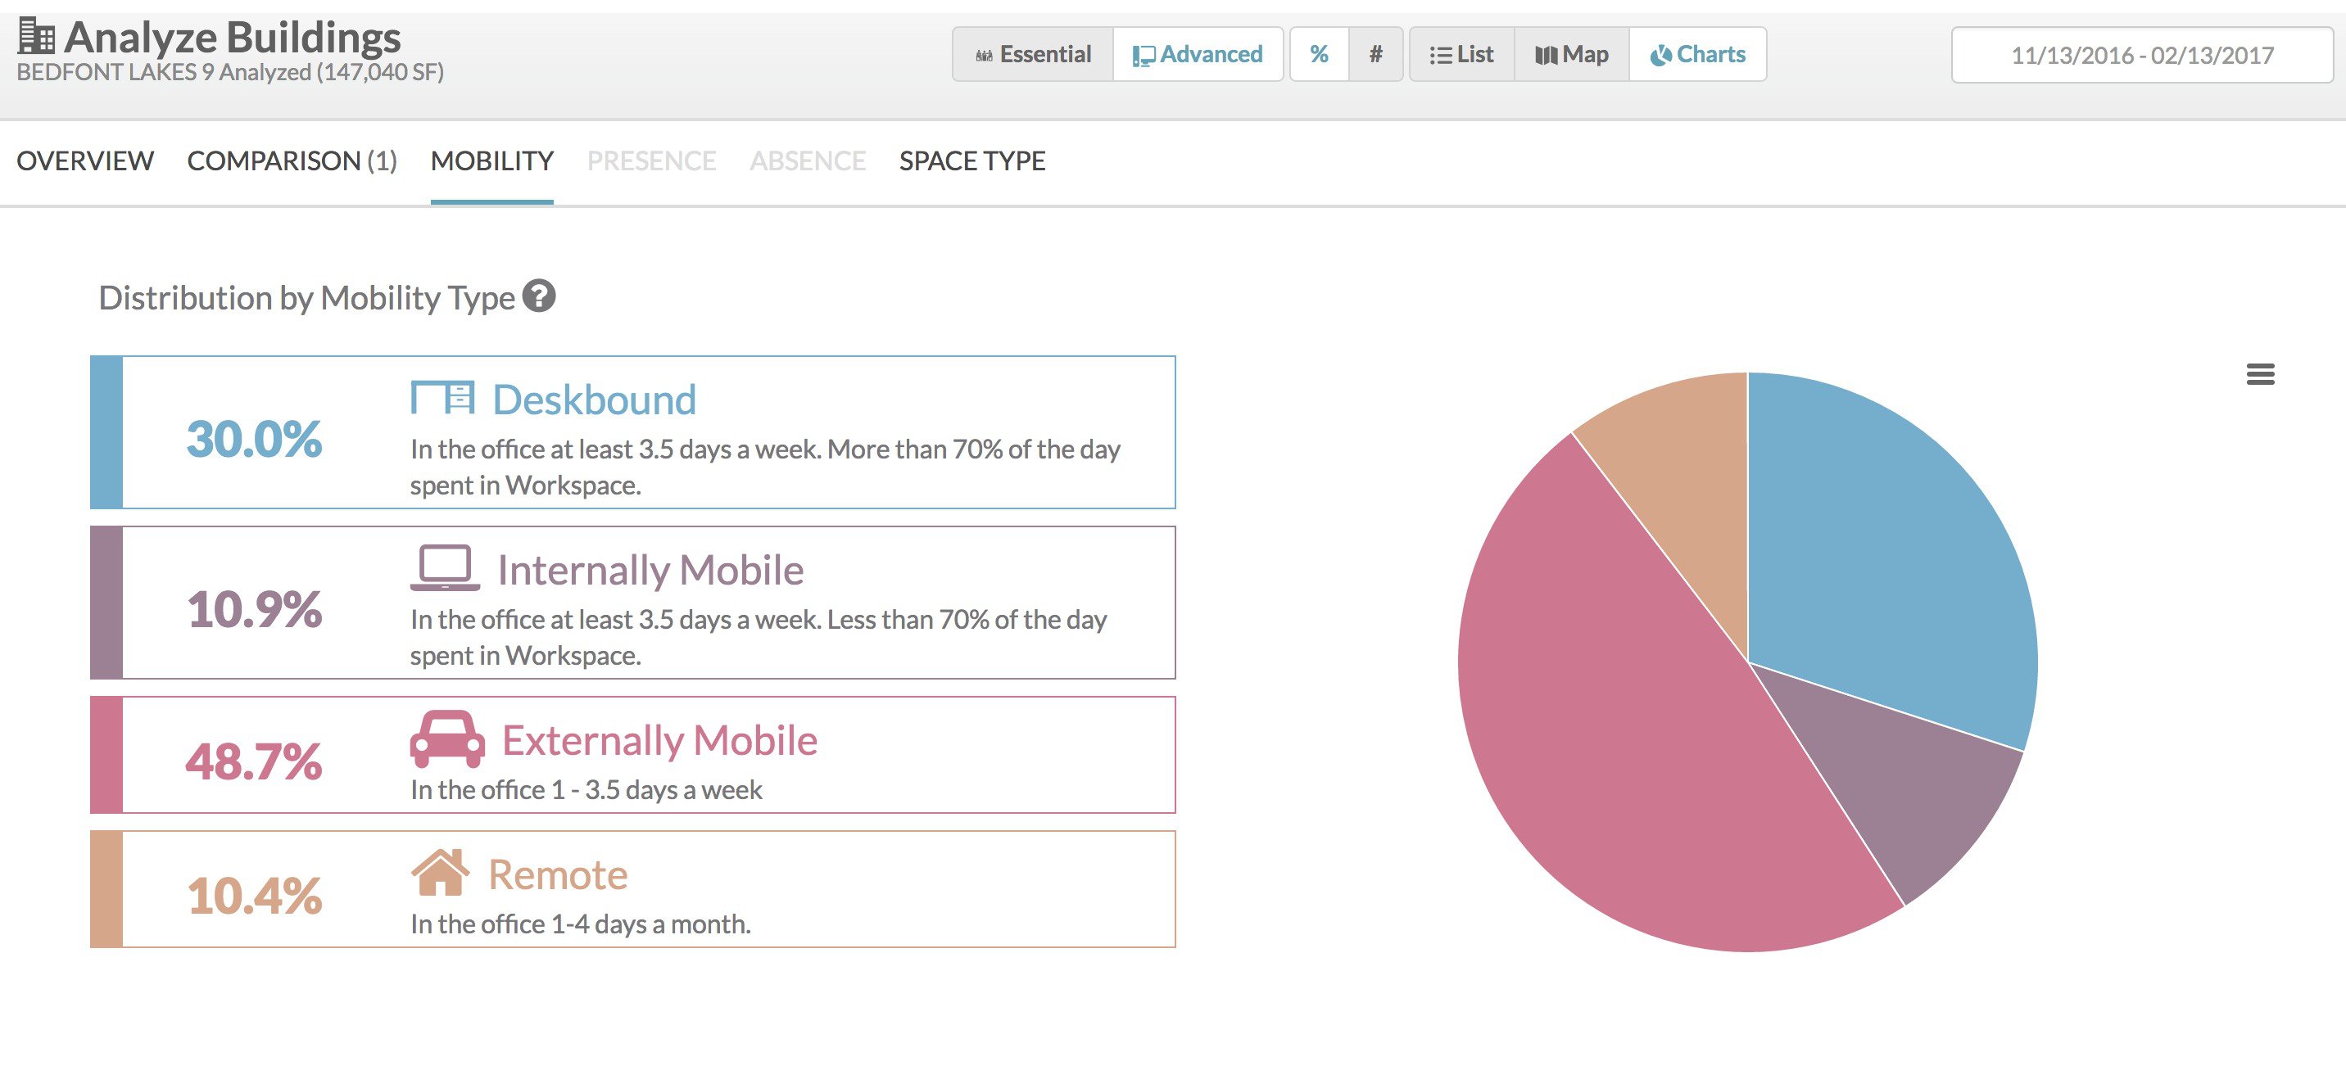Image resolution: width=2346 pixels, height=1084 pixels.
Task: Toggle percentage display
Action: pos(1319,55)
